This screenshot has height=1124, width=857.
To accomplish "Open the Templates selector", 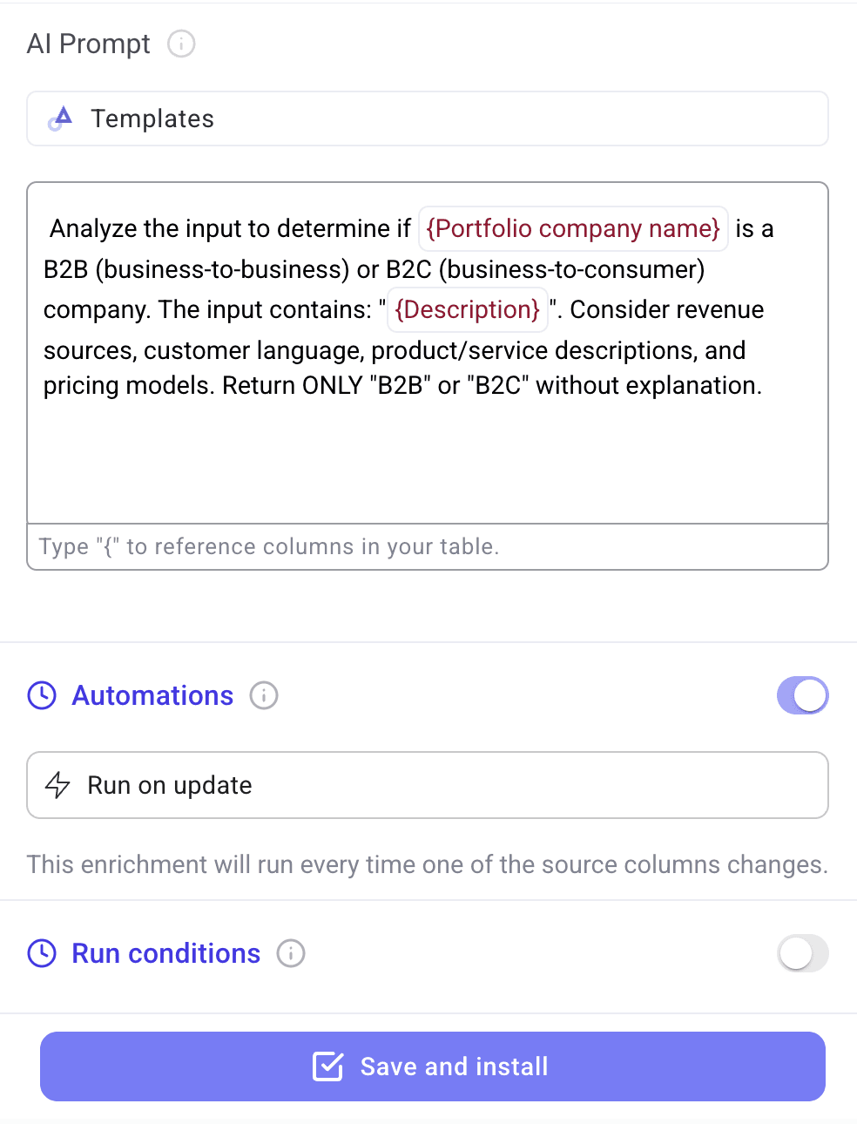I will click(x=428, y=118).
